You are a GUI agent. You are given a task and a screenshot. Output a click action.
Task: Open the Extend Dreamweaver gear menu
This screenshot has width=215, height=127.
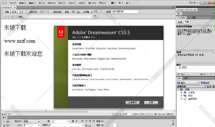click(x=121, y=3)
